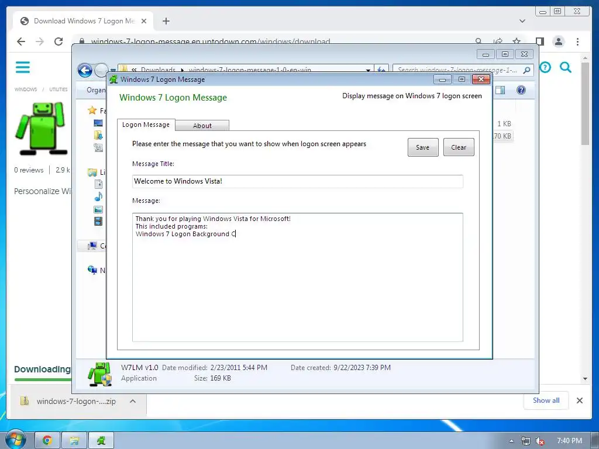
Task: Click the Libraries icon in Explorer sidebar
Action: 92,172
